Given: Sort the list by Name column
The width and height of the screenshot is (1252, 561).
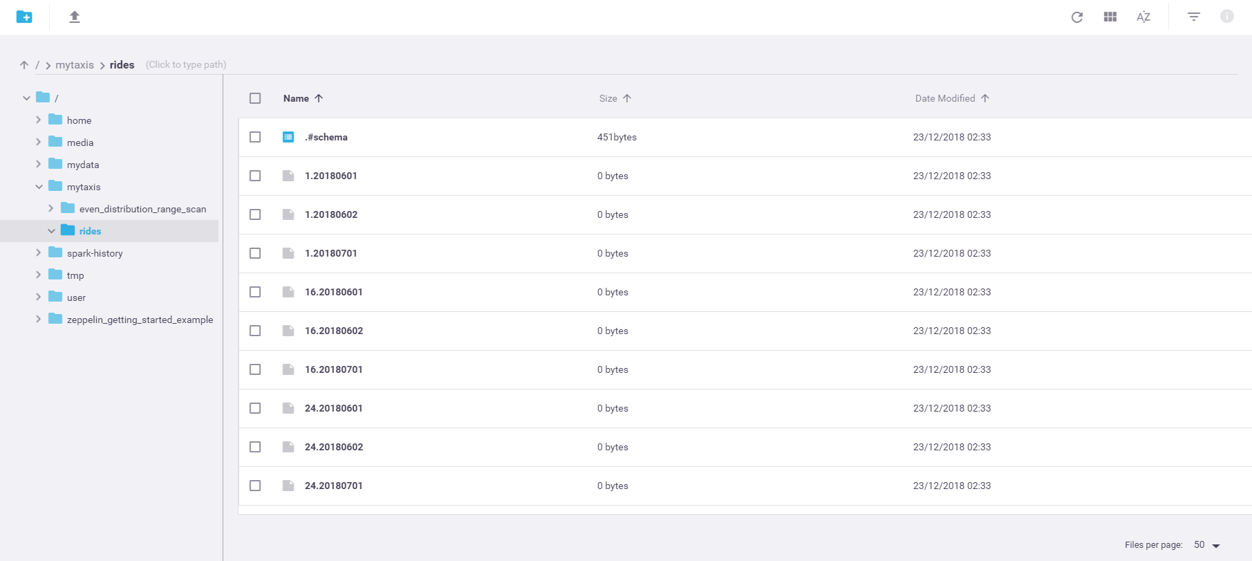Looking at the screenshot, I should pyautogui.click(x=303, y=98).
